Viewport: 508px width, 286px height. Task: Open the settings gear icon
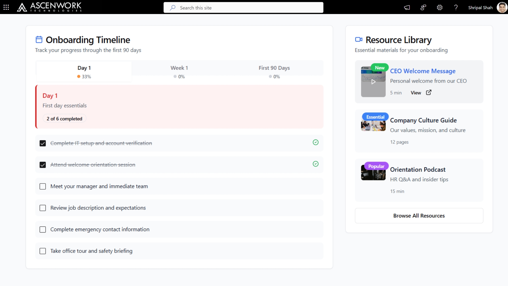439,7
